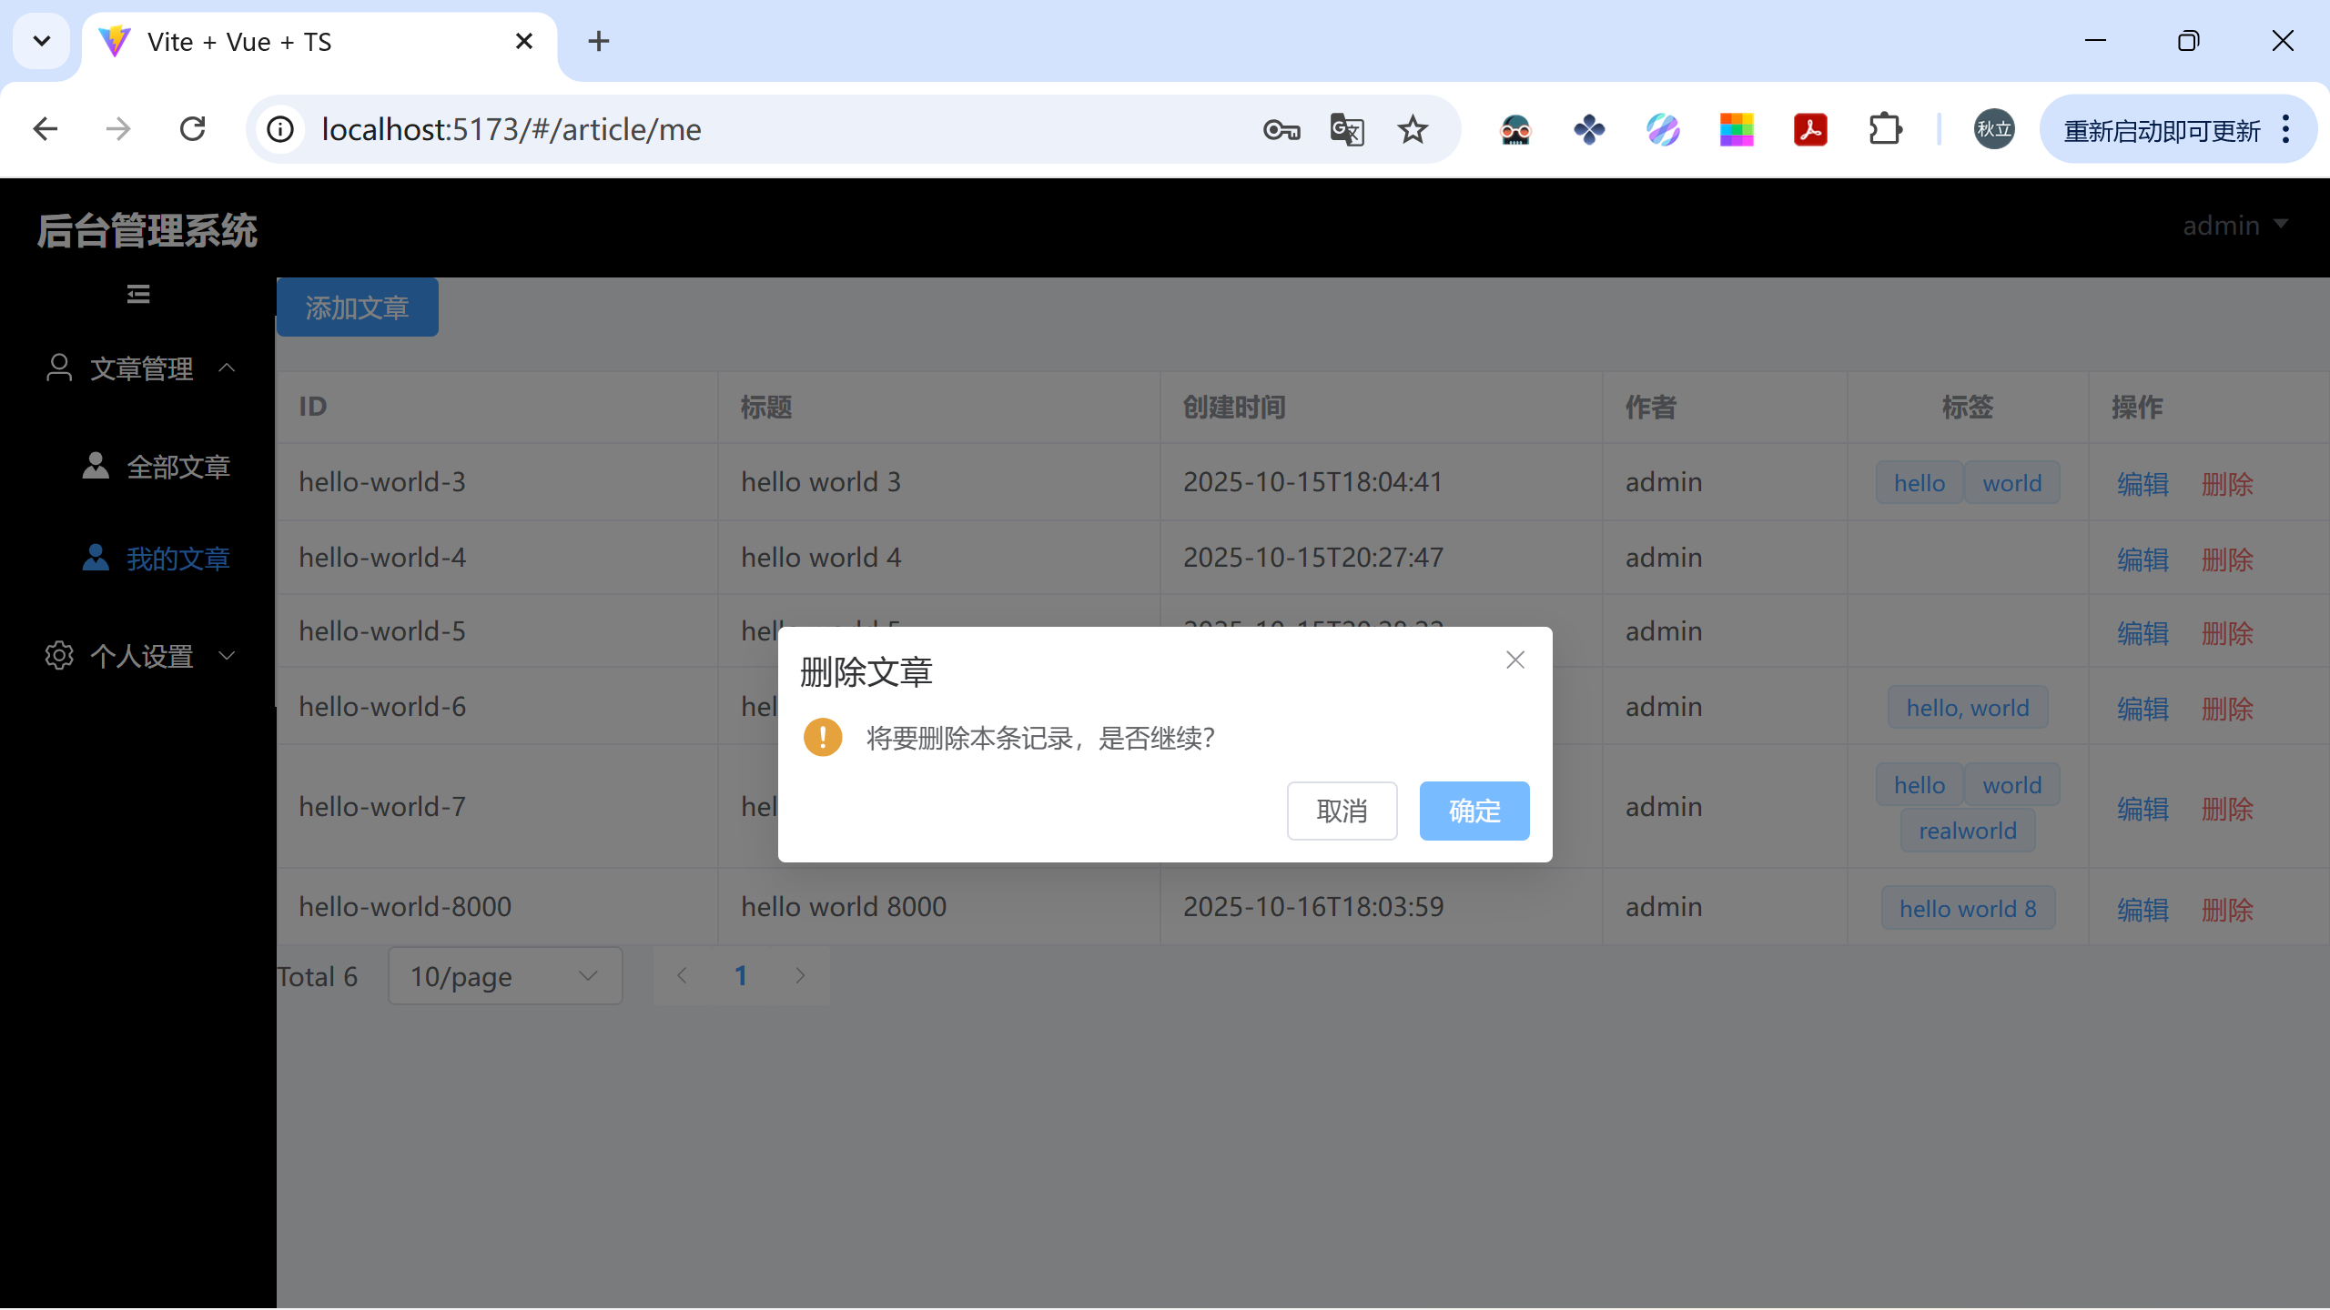
Task: Open a new browser tab
Action: point(598,41)
